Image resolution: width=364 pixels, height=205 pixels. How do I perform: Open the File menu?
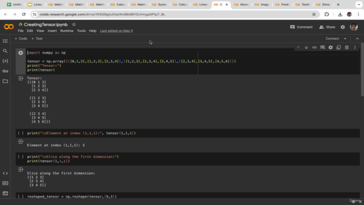click(x=20, y=31)
